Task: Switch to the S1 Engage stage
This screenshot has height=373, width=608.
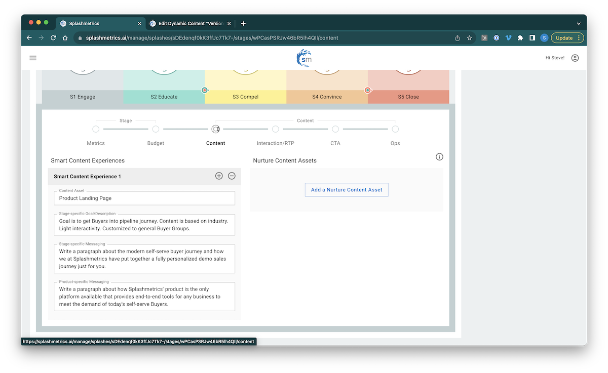Action: 83,97
